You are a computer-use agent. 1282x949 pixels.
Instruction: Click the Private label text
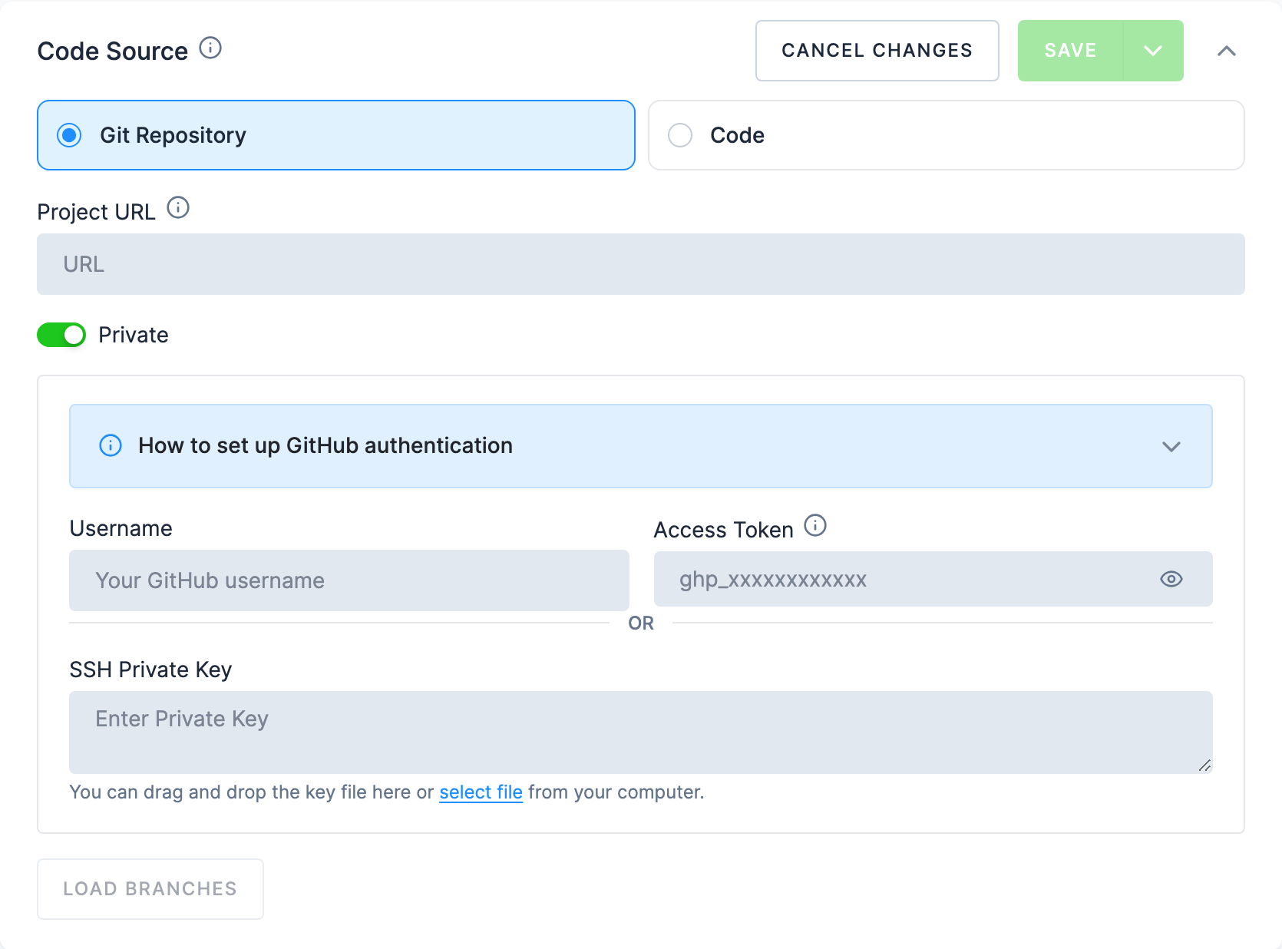[x=134, y=335]
